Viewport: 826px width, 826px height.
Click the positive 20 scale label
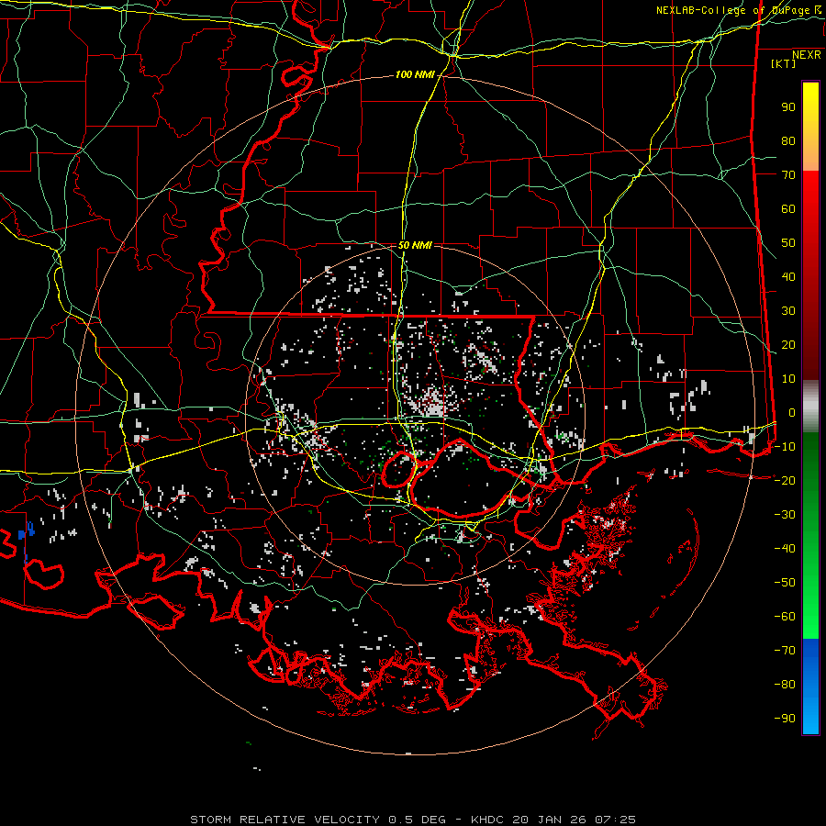[x=788, y=344]
